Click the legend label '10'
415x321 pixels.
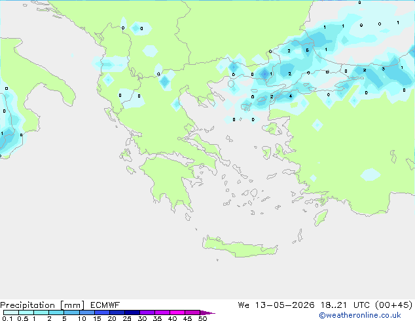pyautogui.click(x=82, y=318)
